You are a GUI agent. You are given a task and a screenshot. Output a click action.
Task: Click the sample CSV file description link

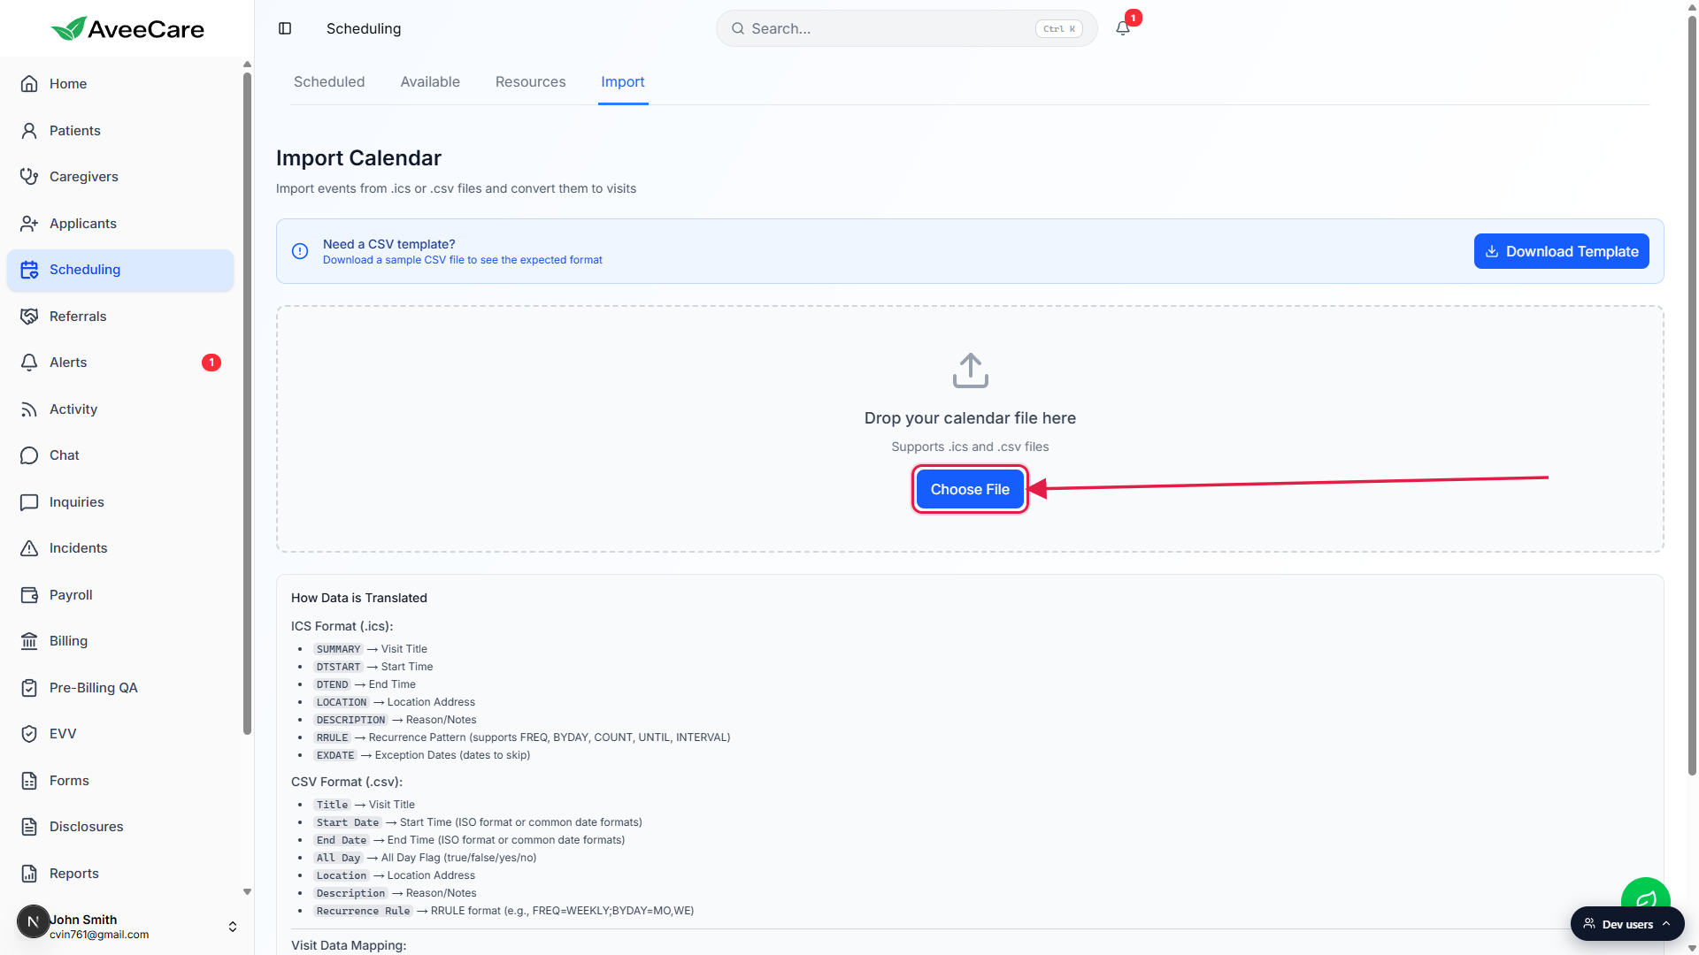pyautogui.click(x=462, y=260)
